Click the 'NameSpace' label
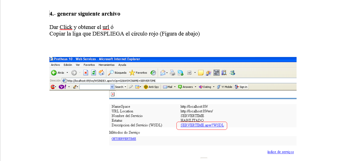The height and width of the screenshot is (161, 346). (121, 107)
